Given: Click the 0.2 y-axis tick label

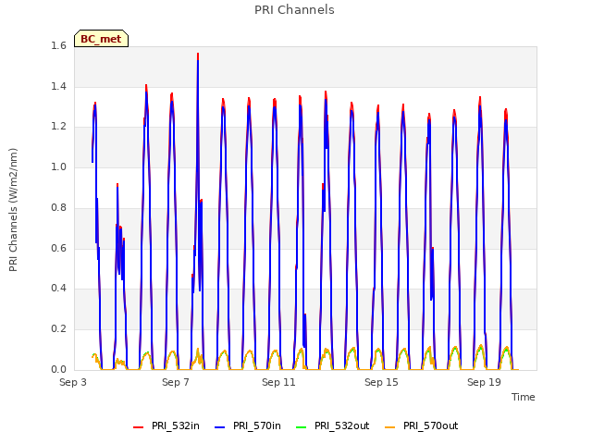Looking at the screenshot, I should [58, 329].
